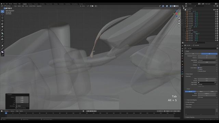Open the File menu

4,4
